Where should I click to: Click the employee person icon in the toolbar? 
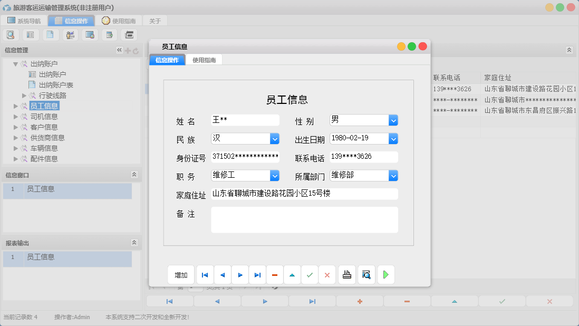(70, 34)
